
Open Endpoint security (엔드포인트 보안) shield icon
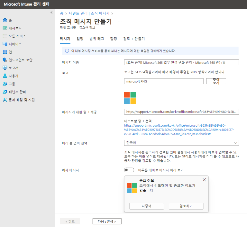(x=5, y=60)
